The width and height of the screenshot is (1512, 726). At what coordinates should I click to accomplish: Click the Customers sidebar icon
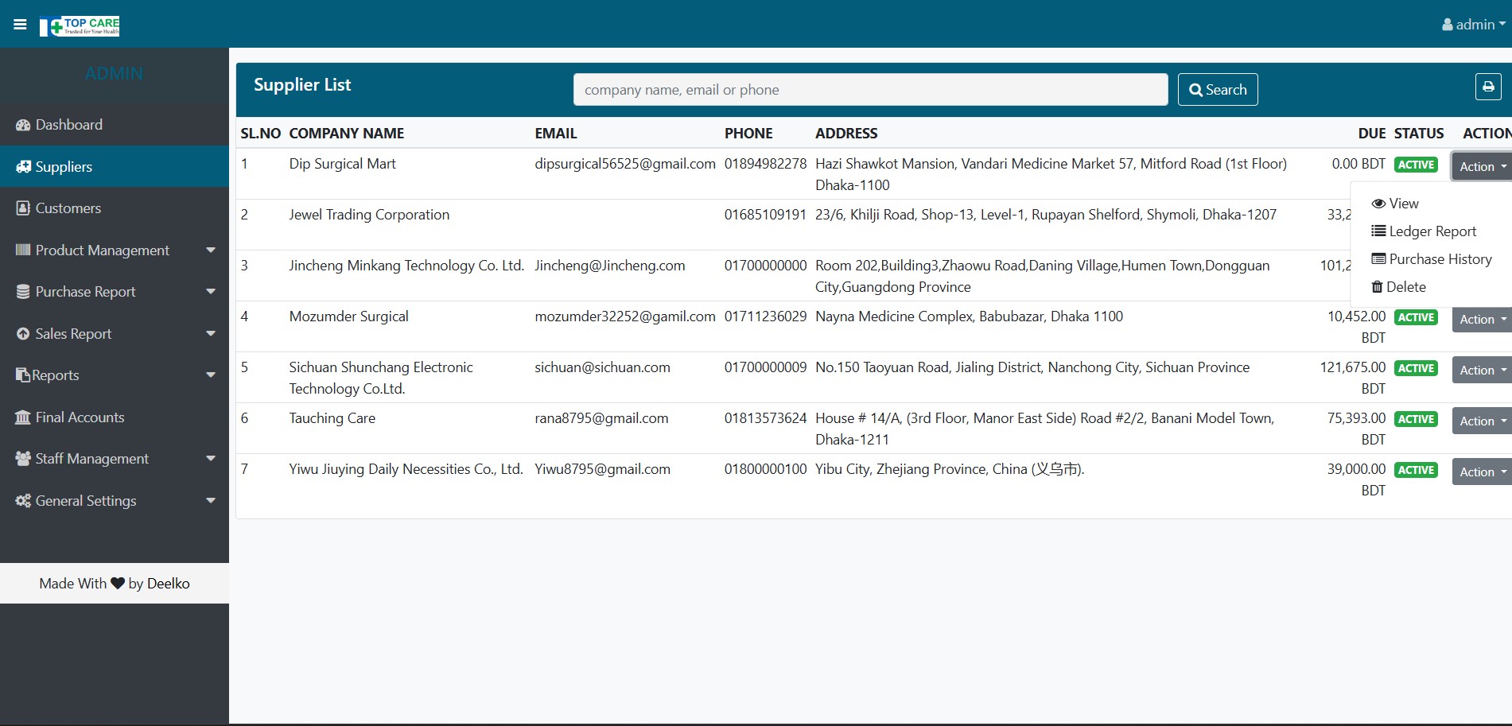23,208
